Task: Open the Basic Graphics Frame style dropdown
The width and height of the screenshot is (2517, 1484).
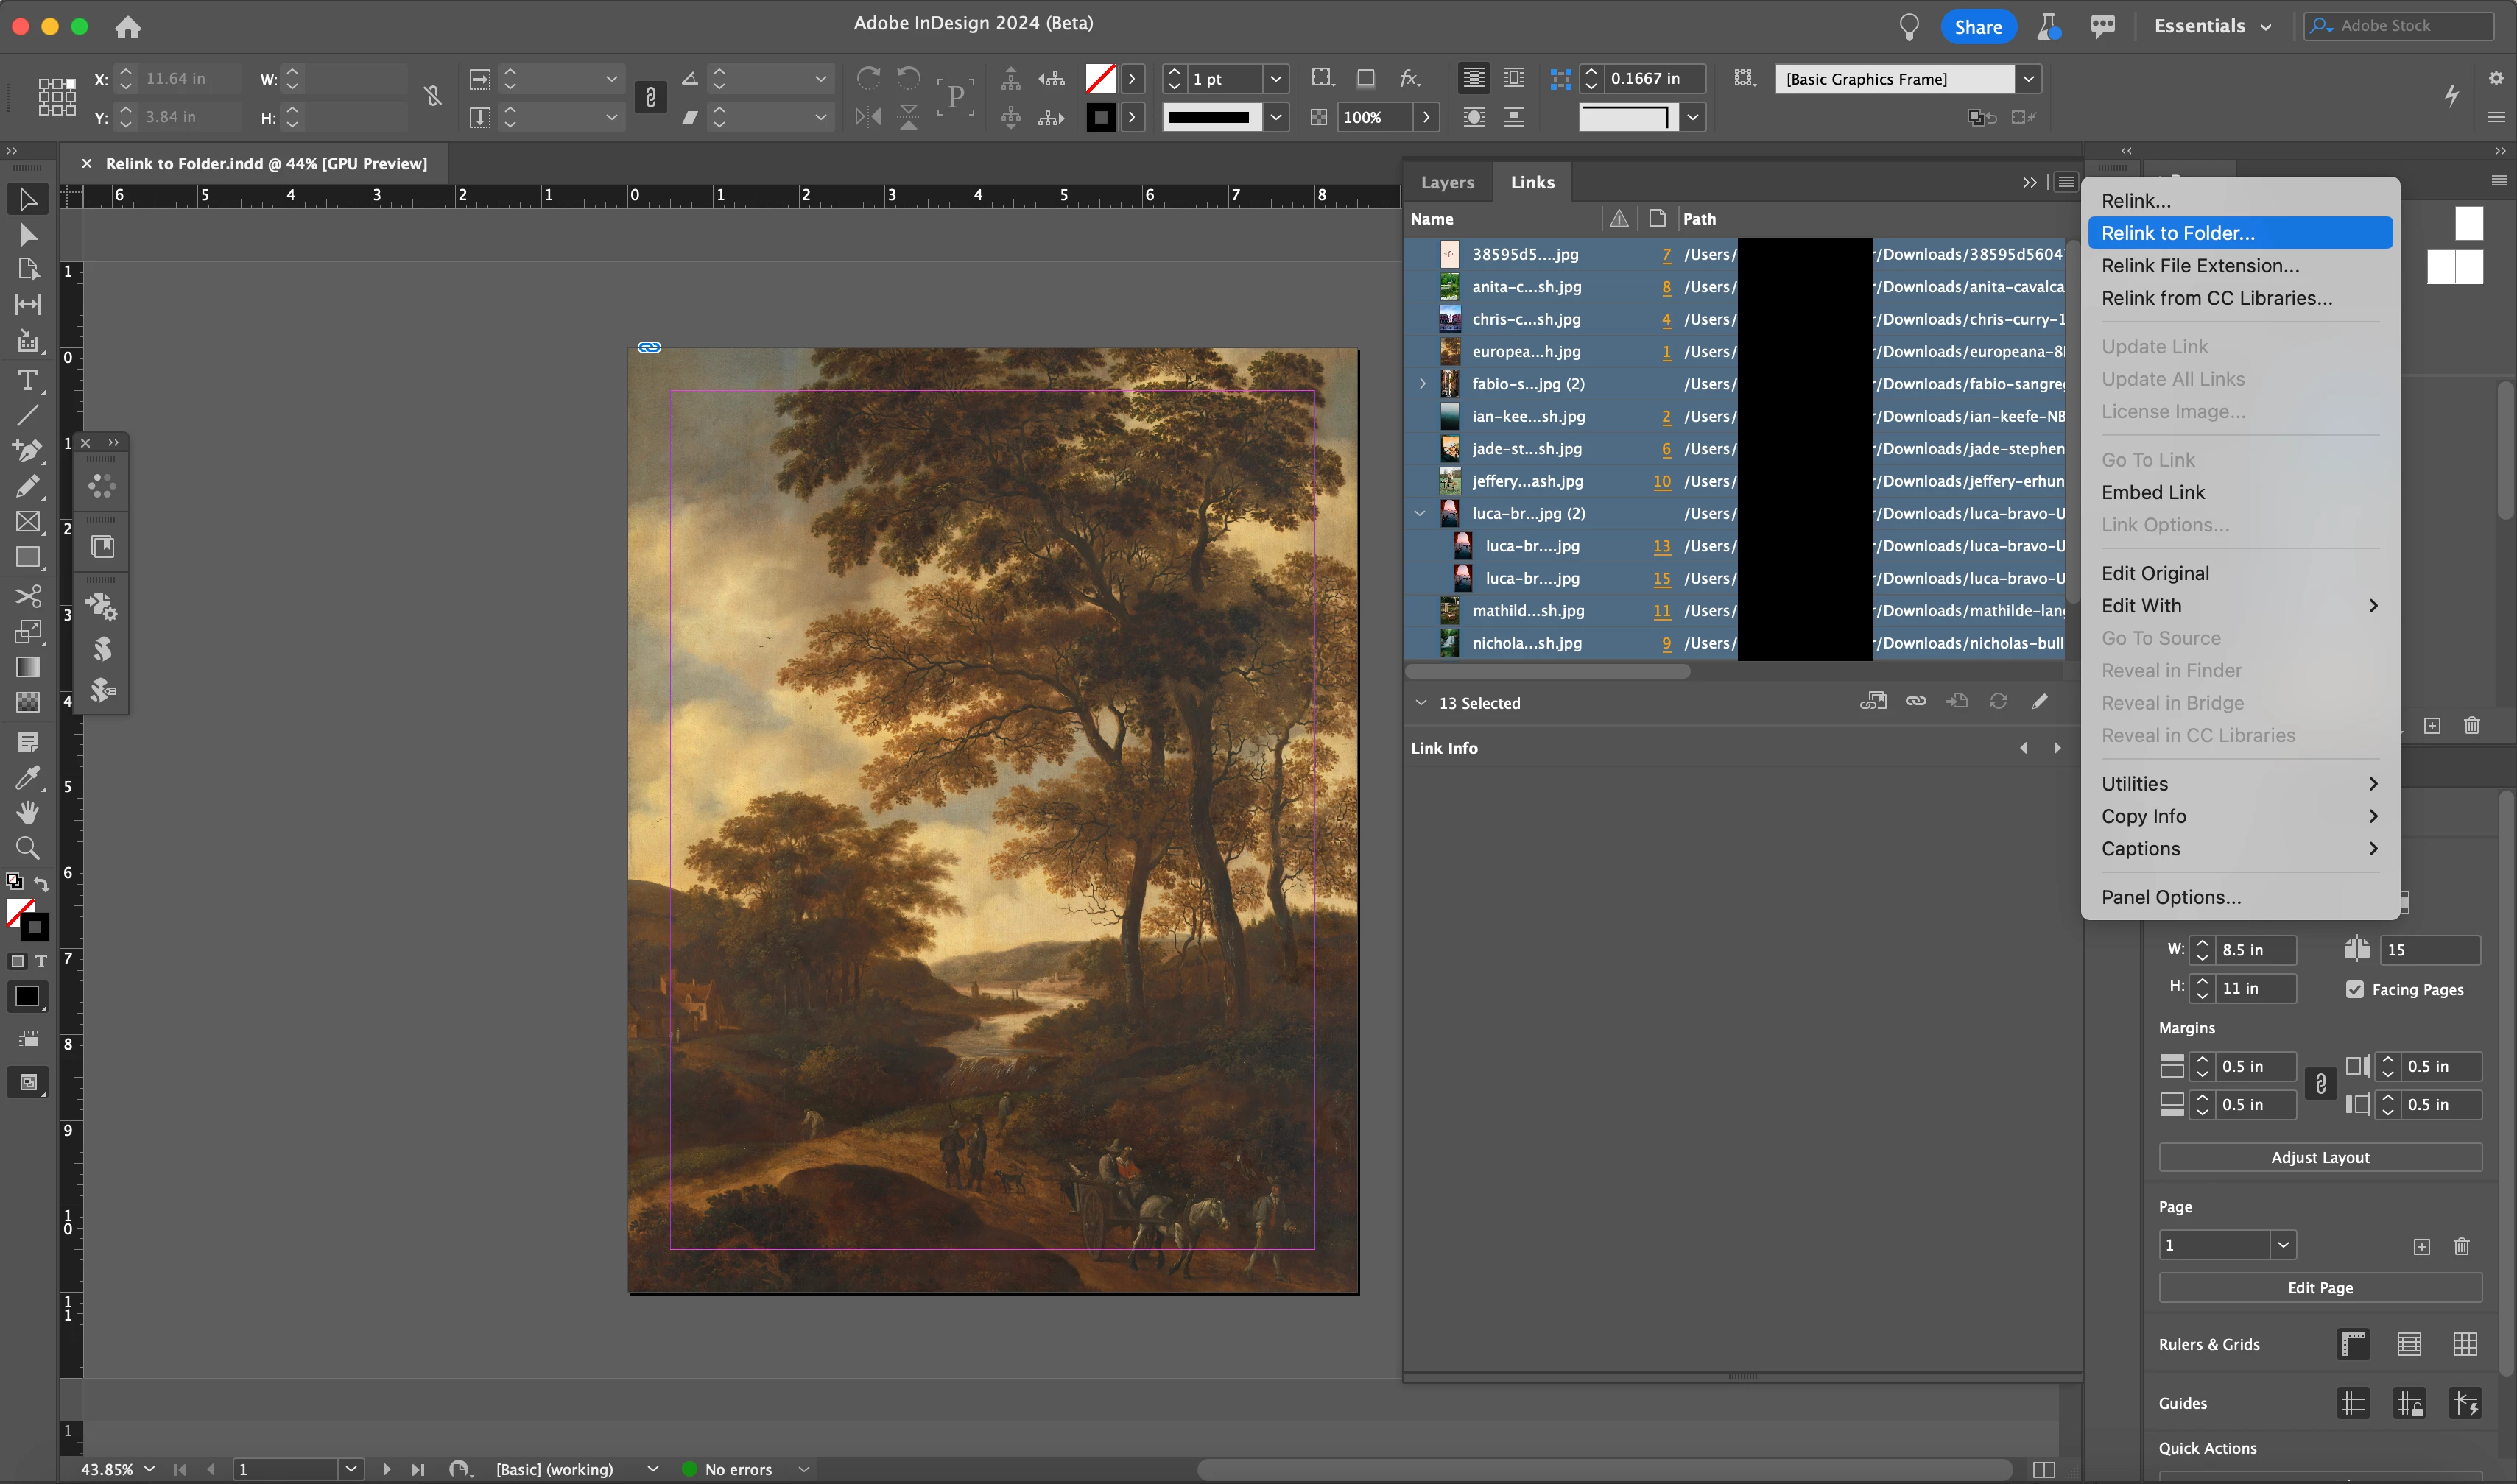Action: click(x=2028, y=79)
